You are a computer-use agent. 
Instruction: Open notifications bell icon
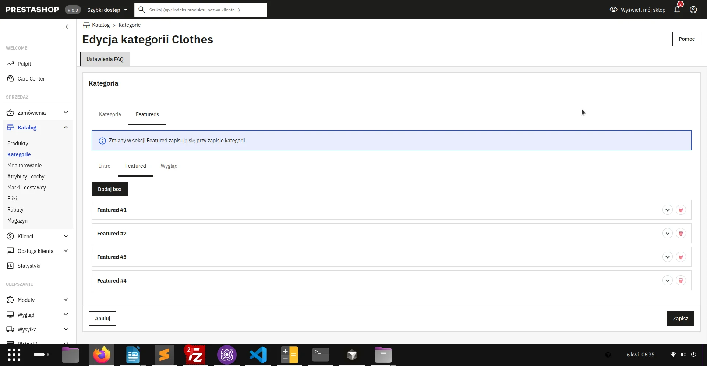pos(677,10)
